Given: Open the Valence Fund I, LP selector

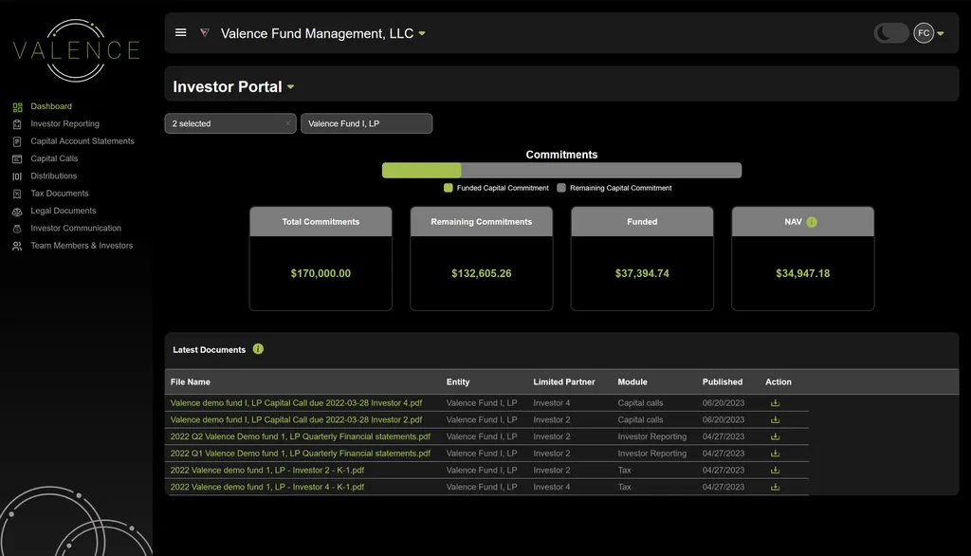Looking at the screenshot, I should (x=367, y=123).
